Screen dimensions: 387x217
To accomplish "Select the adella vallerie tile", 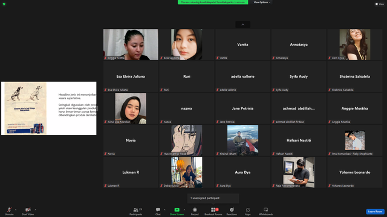I will 243,77.
